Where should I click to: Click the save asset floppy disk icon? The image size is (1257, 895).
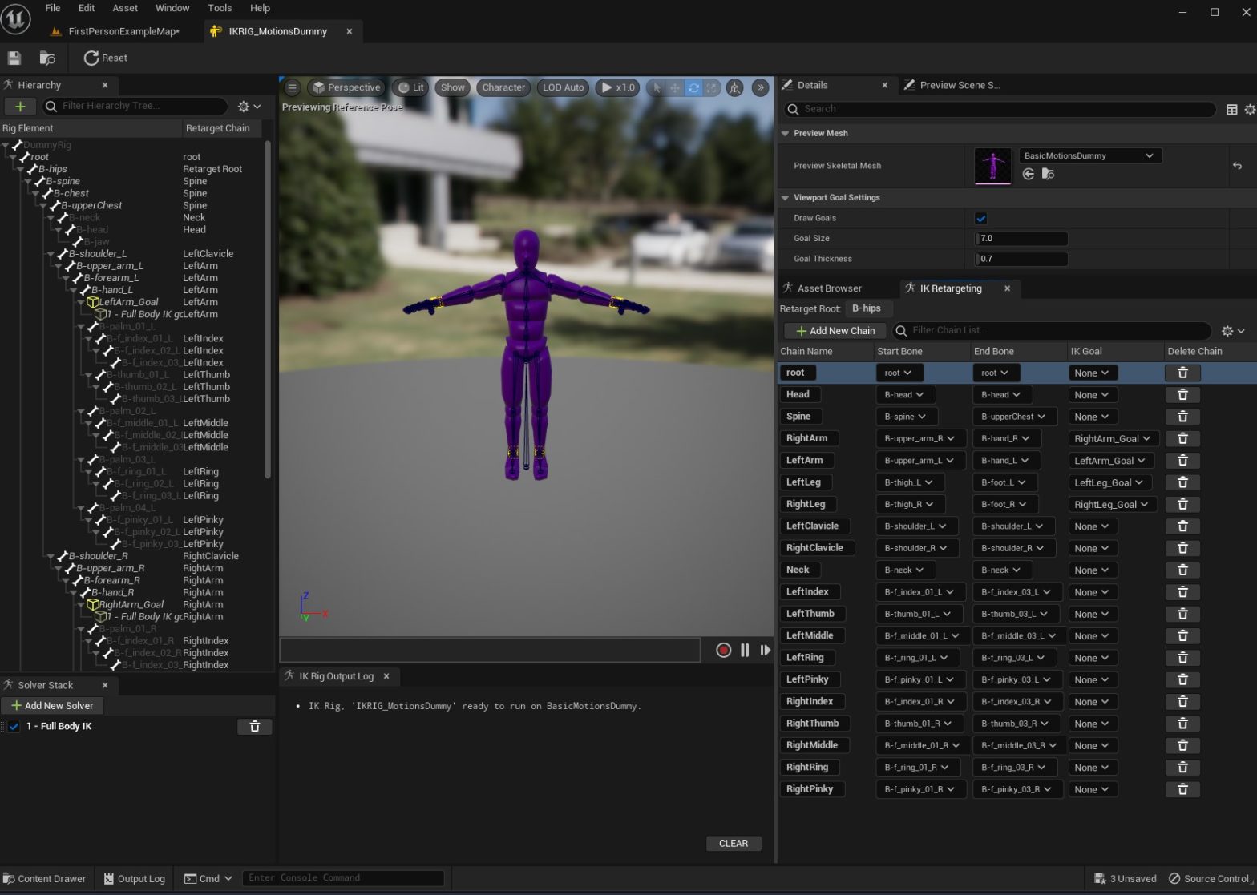tap(14, 58)
